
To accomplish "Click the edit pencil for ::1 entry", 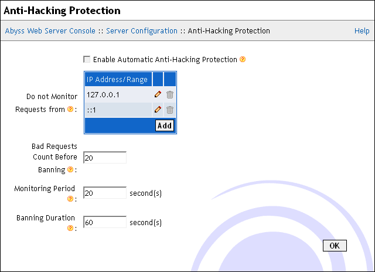I will pyautogui.click(x=158, y=110).
